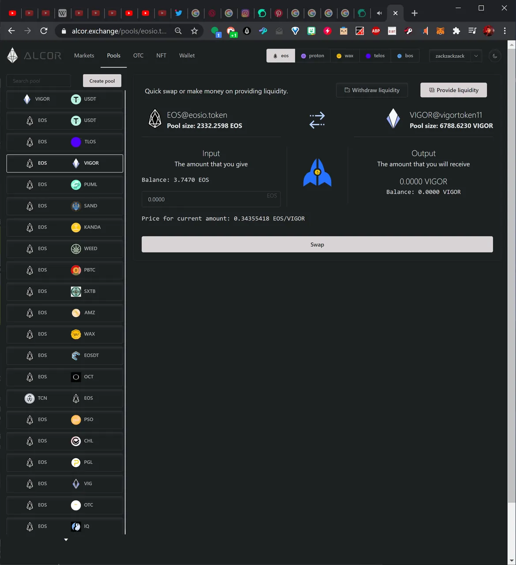This screenshot has height=565, width=516.
Task: Swap token direction with arrows icon
Action: pos(317,120)
